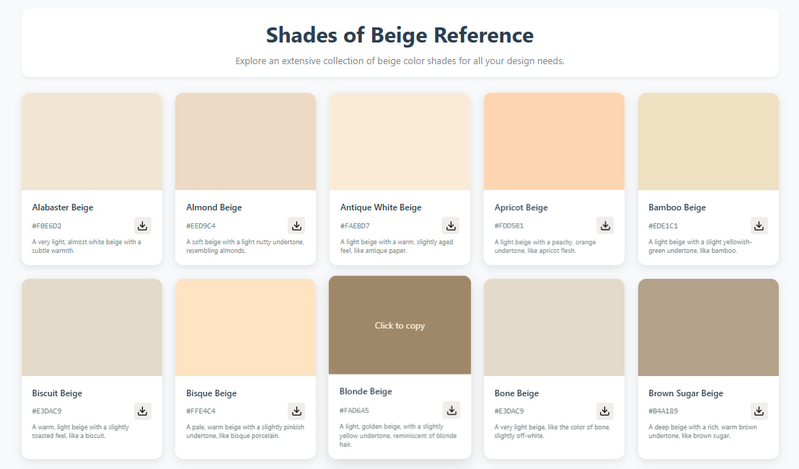Image resolution: width=799 pixels, height=469 pixels.
Task: Select the Bone Beige card title
Action: click(516, 393)
